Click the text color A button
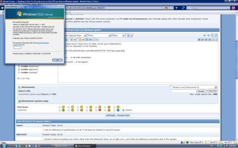 (128, 36)
